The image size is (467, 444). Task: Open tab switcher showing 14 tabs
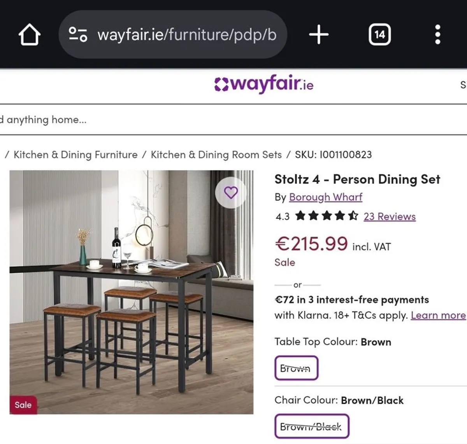379,35
